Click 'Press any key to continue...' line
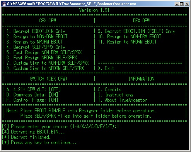Viewport: 191px width, 152px height. coord(39,143)
